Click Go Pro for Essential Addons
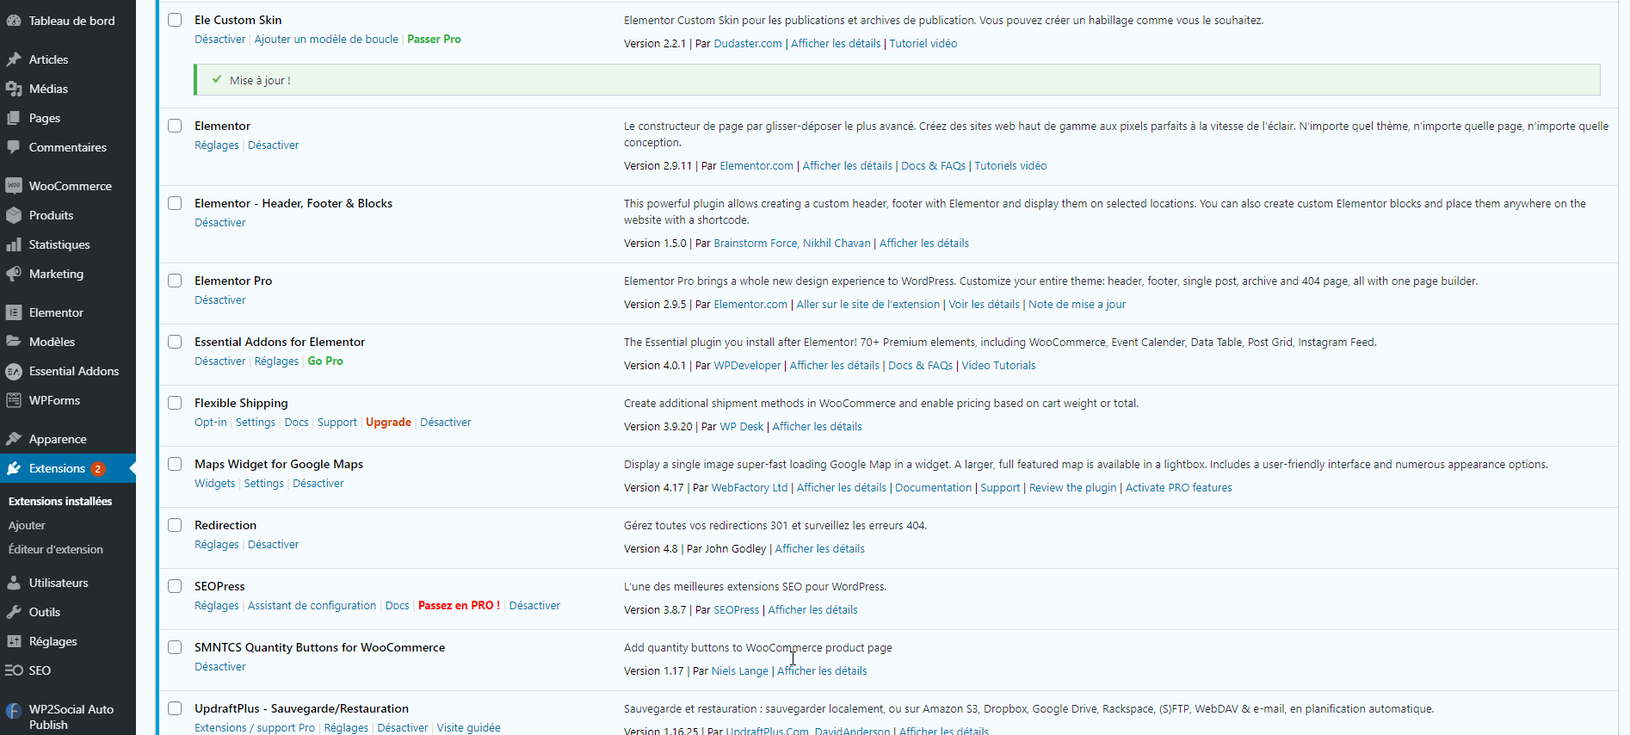The height and width of the screenshot is (735, 1630). (x=325, y=361)
